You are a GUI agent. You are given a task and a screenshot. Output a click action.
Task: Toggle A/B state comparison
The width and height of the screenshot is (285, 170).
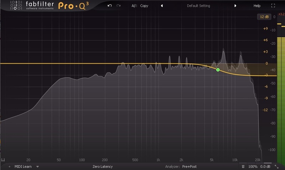[134, 6]
